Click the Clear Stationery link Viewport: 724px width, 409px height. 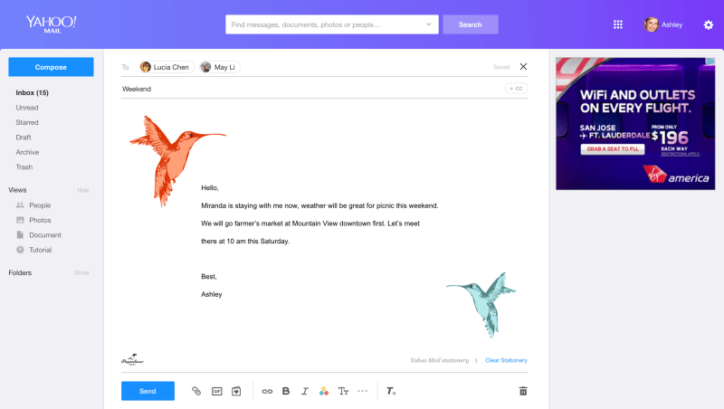[x=506, y=360]
